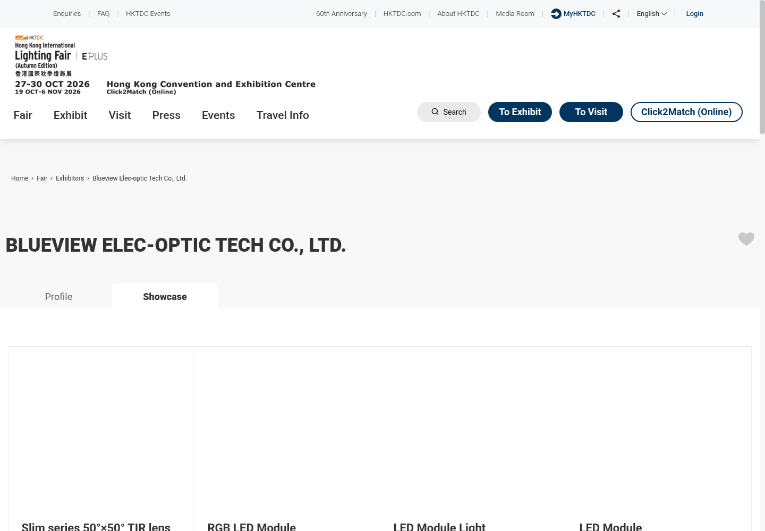
Task: Open the Press menu
Action: [x=166, y=115]
